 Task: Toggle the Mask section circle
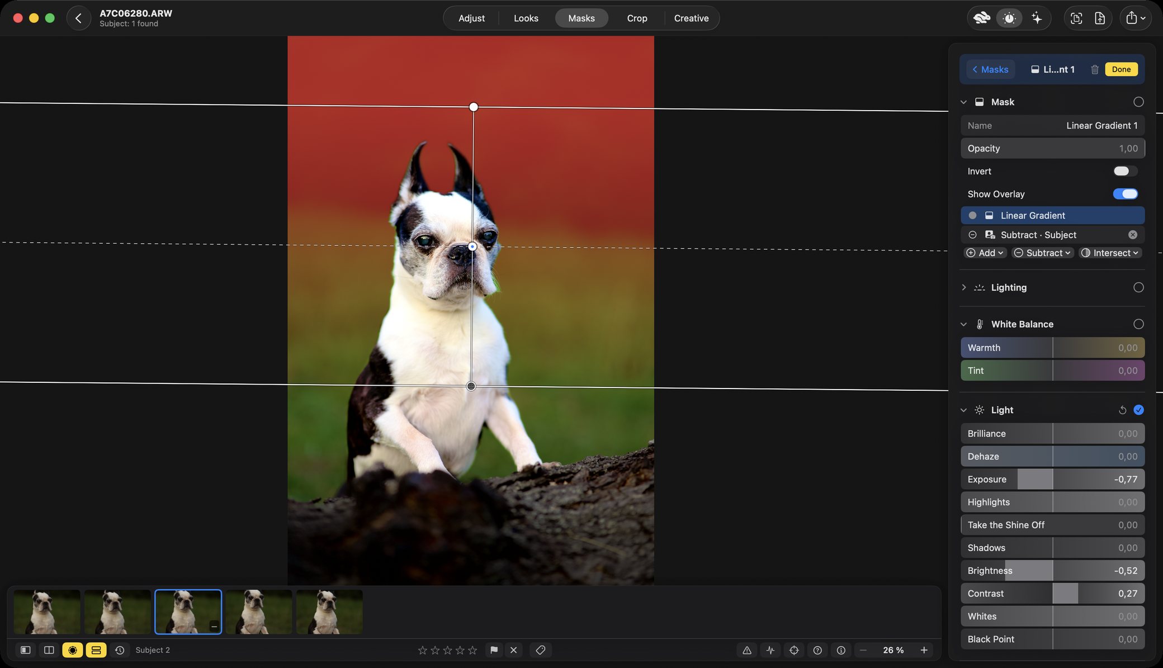coord(1138,102)
